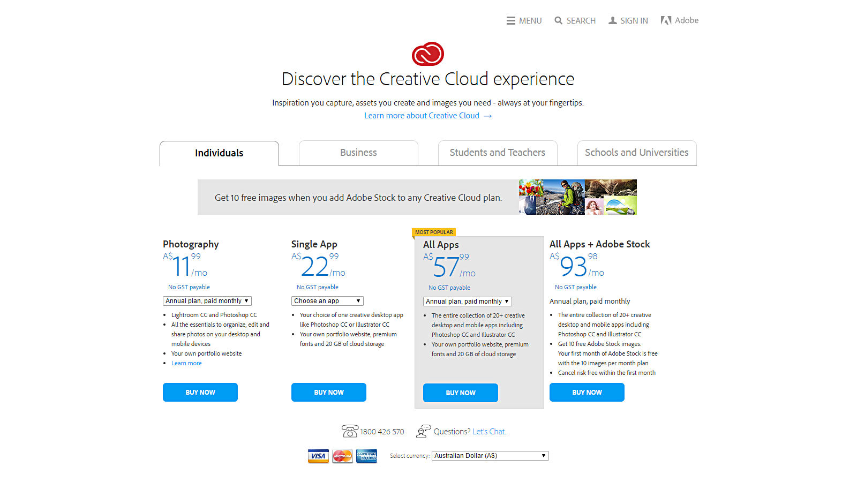Viewport: 857px width, 482px height.
Task: Switch to the Individuals tab
Action: click(219, 153)
